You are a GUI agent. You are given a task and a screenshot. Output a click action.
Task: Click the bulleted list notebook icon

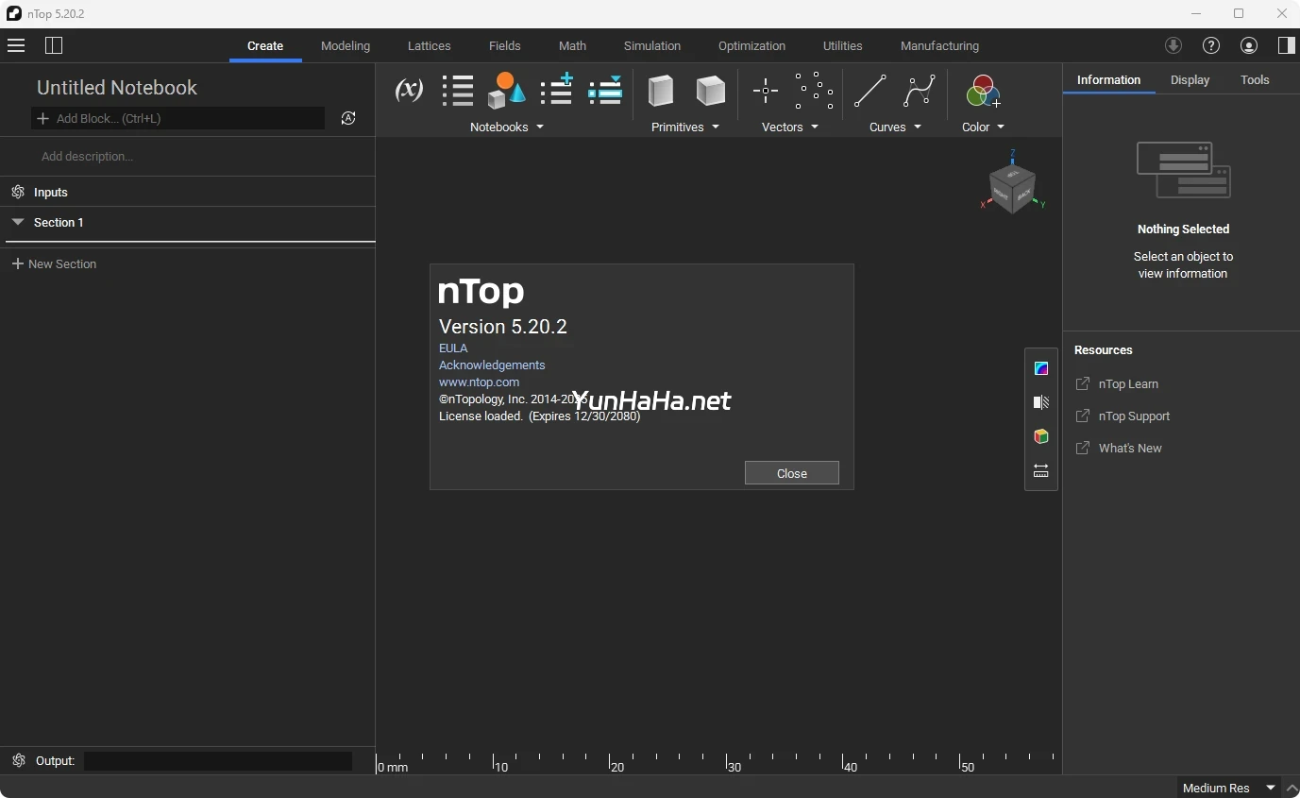458,91
